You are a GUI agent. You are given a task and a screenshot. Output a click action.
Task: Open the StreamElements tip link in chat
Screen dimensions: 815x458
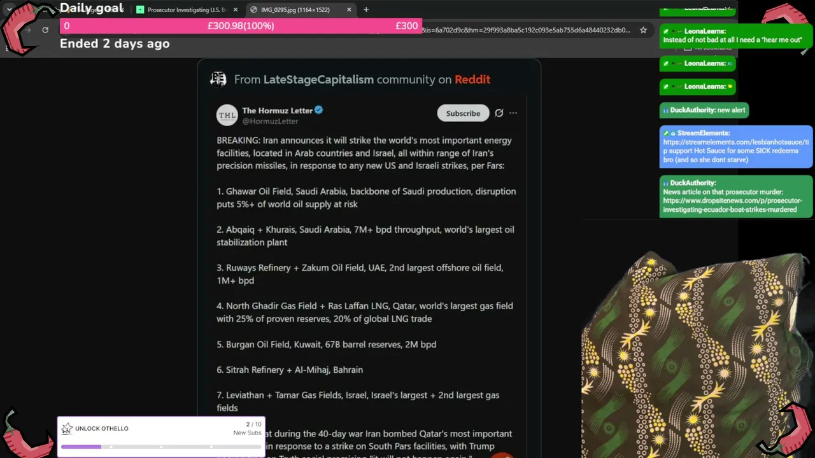click(x=736, y=146)
